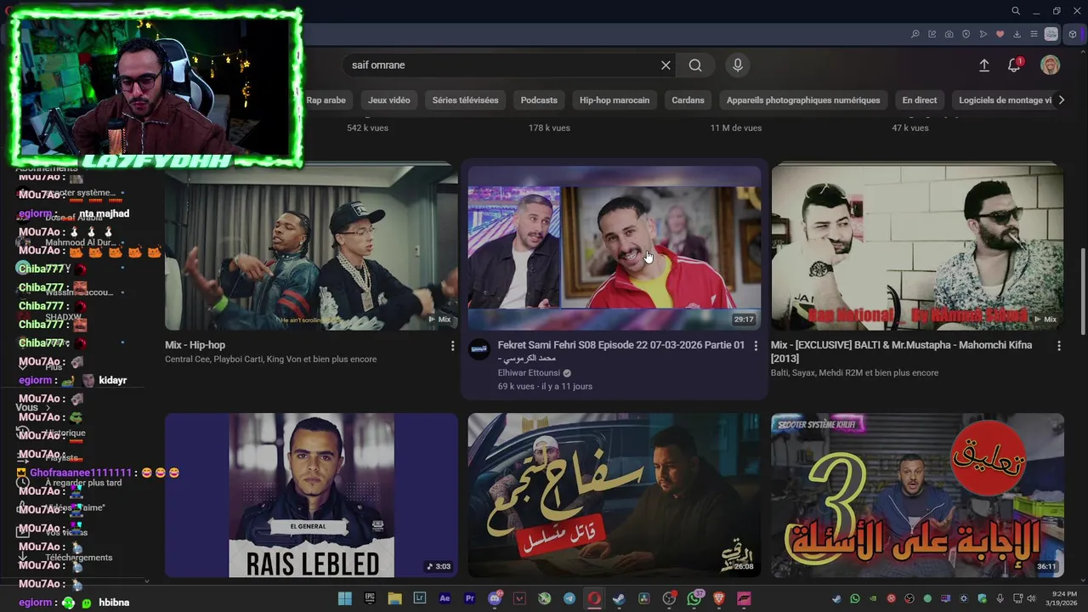Select the Rap arabe filter chip
1088x612 pixels.
pyautogui.click(x=326, y=100)
